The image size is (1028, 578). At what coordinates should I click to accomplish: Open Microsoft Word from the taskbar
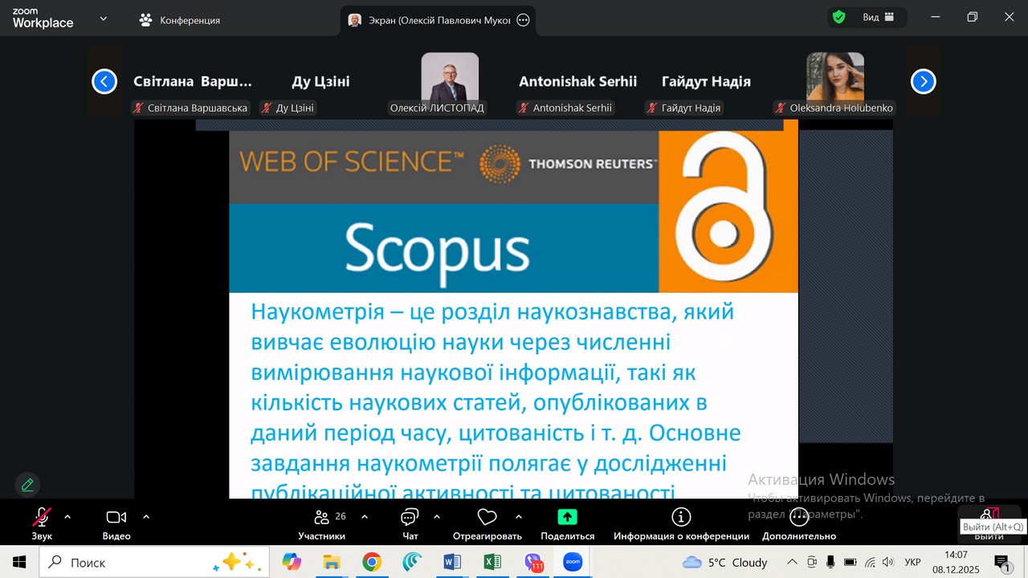[452, 562]
